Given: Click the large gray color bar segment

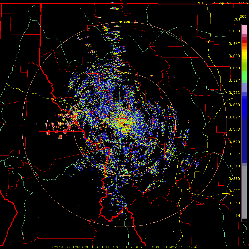Looking at the screenshot, I should [244, 192].
